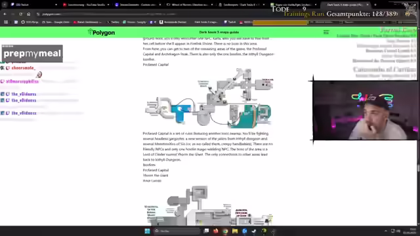Viewport: 420px width, 236px height.
Task: Click the Anor Londo heading text
Action: pyautogui.click(x=152, y=181)
